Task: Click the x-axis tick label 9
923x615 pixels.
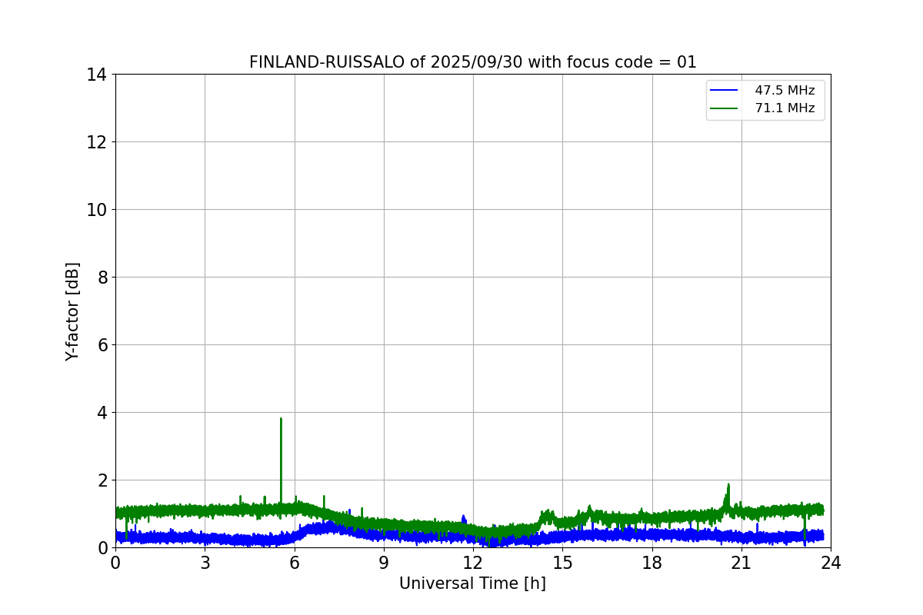Action: [x=384, y=563]
